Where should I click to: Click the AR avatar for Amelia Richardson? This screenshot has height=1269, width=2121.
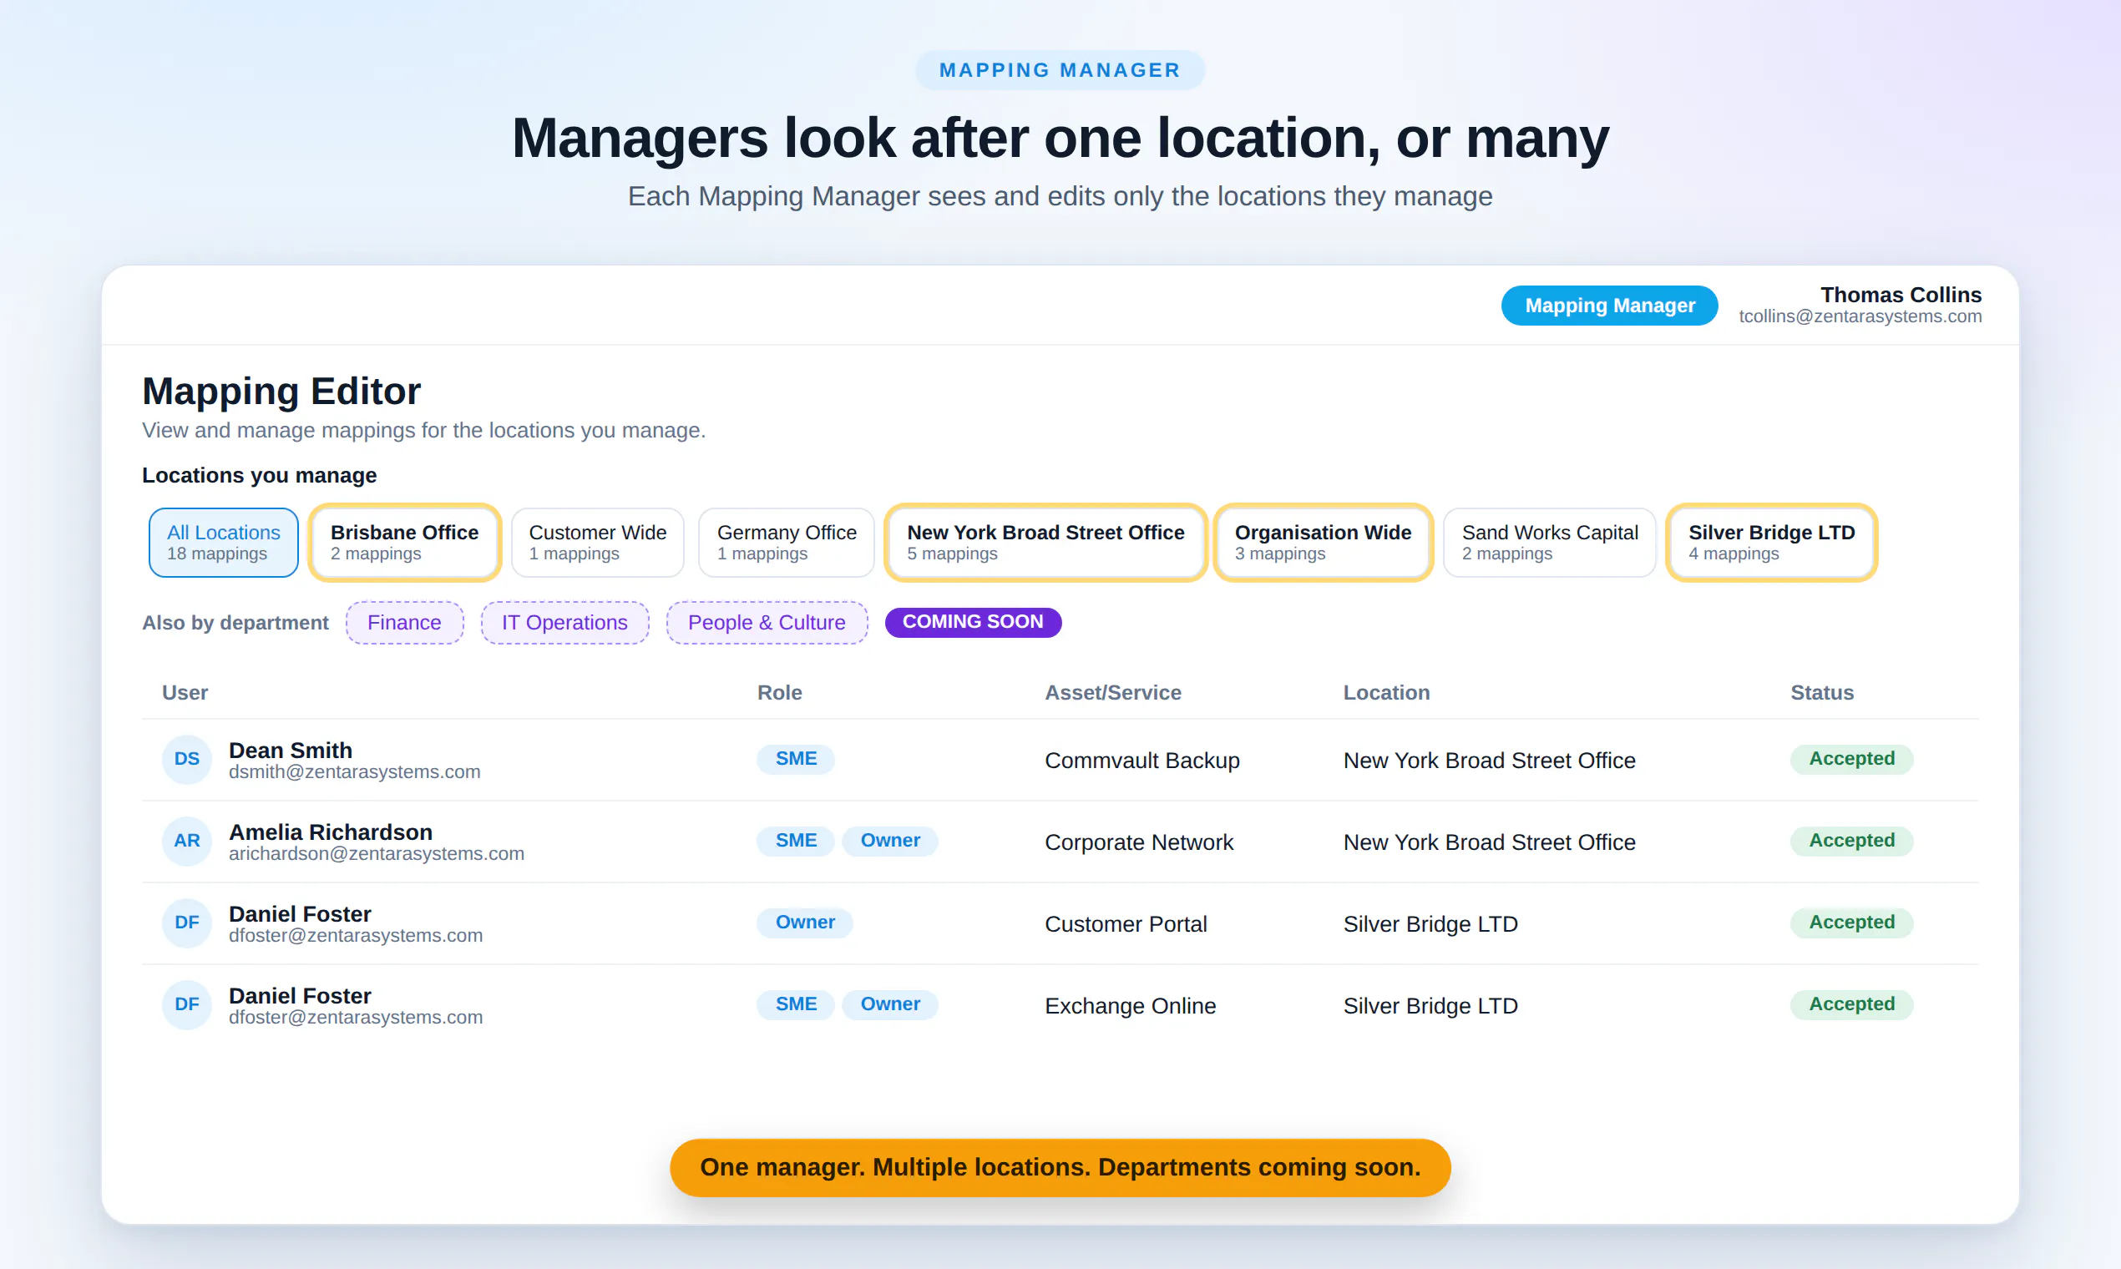[x=186, y=842]
